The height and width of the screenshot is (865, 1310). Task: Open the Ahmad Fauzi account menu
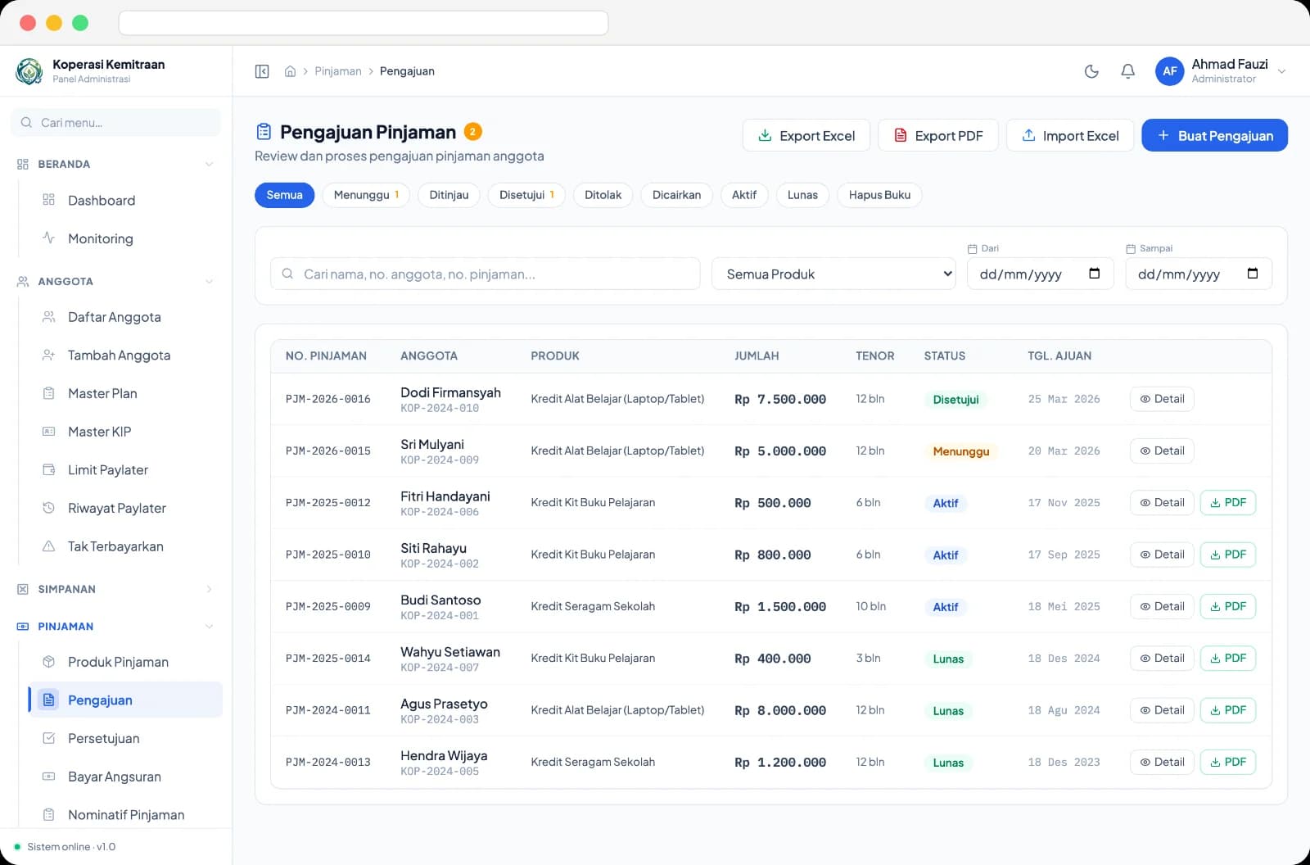1221,71
